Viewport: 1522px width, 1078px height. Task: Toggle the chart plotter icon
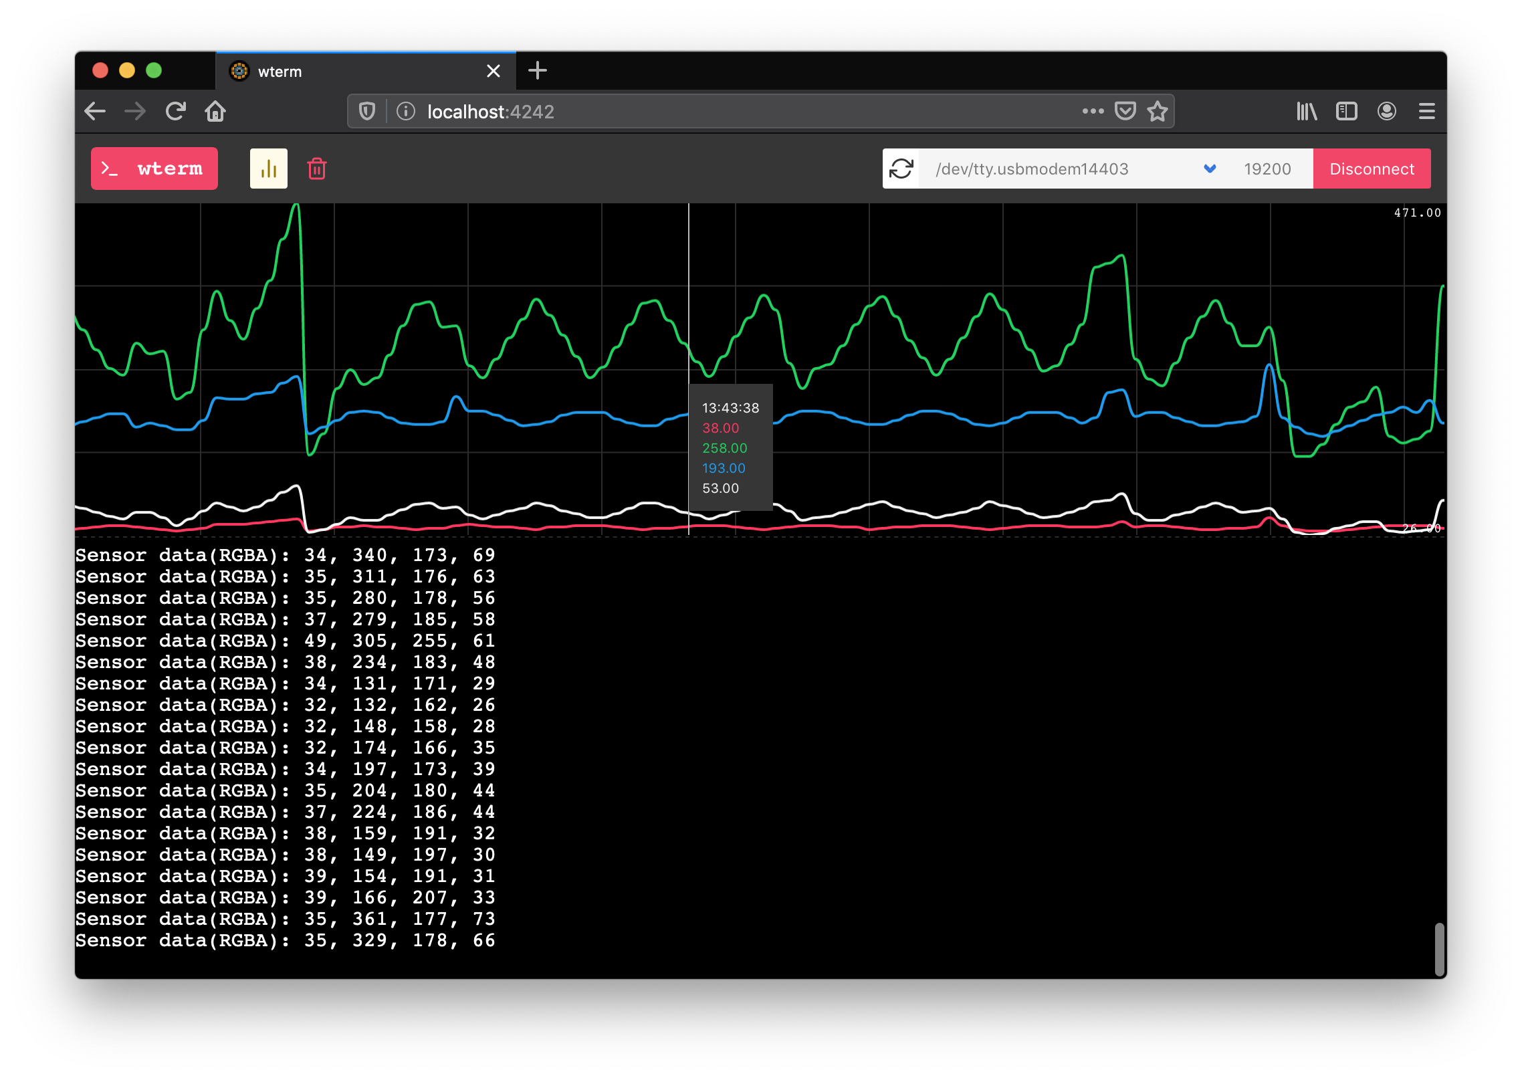(268, 169)
